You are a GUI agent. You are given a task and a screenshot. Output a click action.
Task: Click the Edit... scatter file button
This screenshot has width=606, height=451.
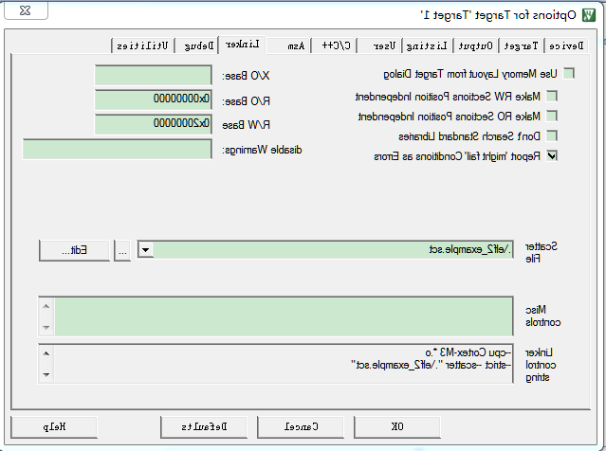75,250
